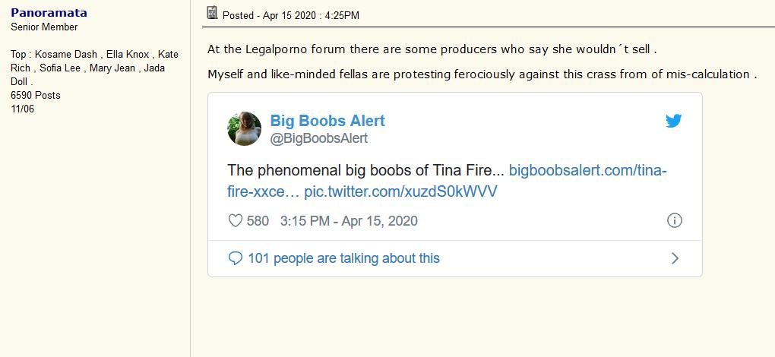Viewport: 775px width, 357px height.
Task: Open the tweet author's avatar picture
Action: point(244,128)
